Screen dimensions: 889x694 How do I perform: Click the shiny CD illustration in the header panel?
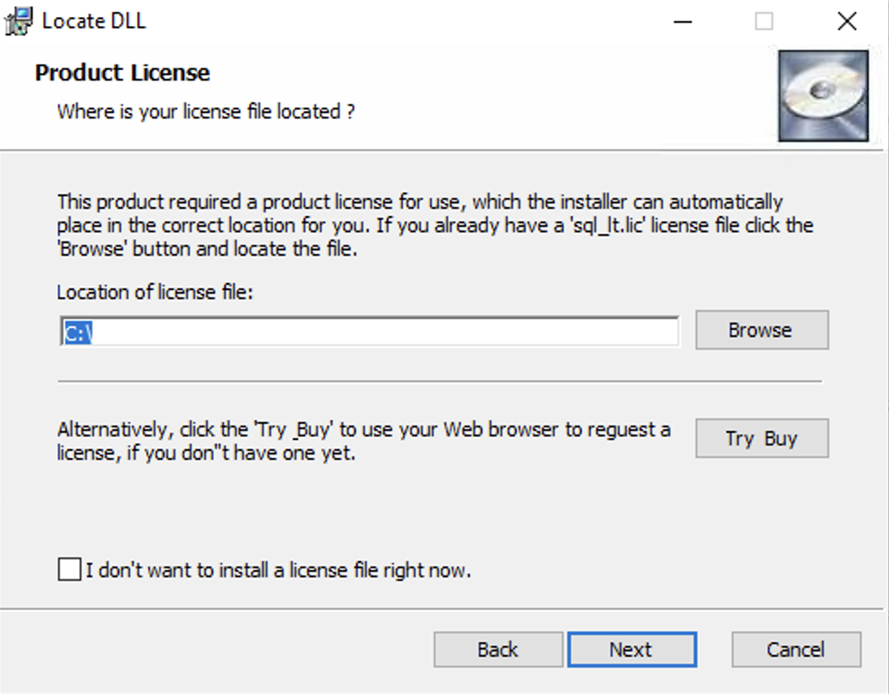point(822,95)
